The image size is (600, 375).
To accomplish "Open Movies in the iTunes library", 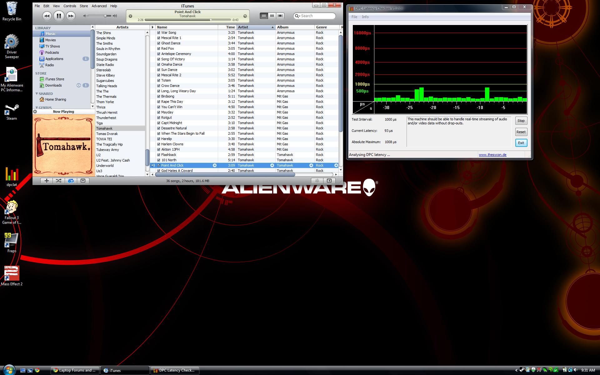I will pos(50,40).
